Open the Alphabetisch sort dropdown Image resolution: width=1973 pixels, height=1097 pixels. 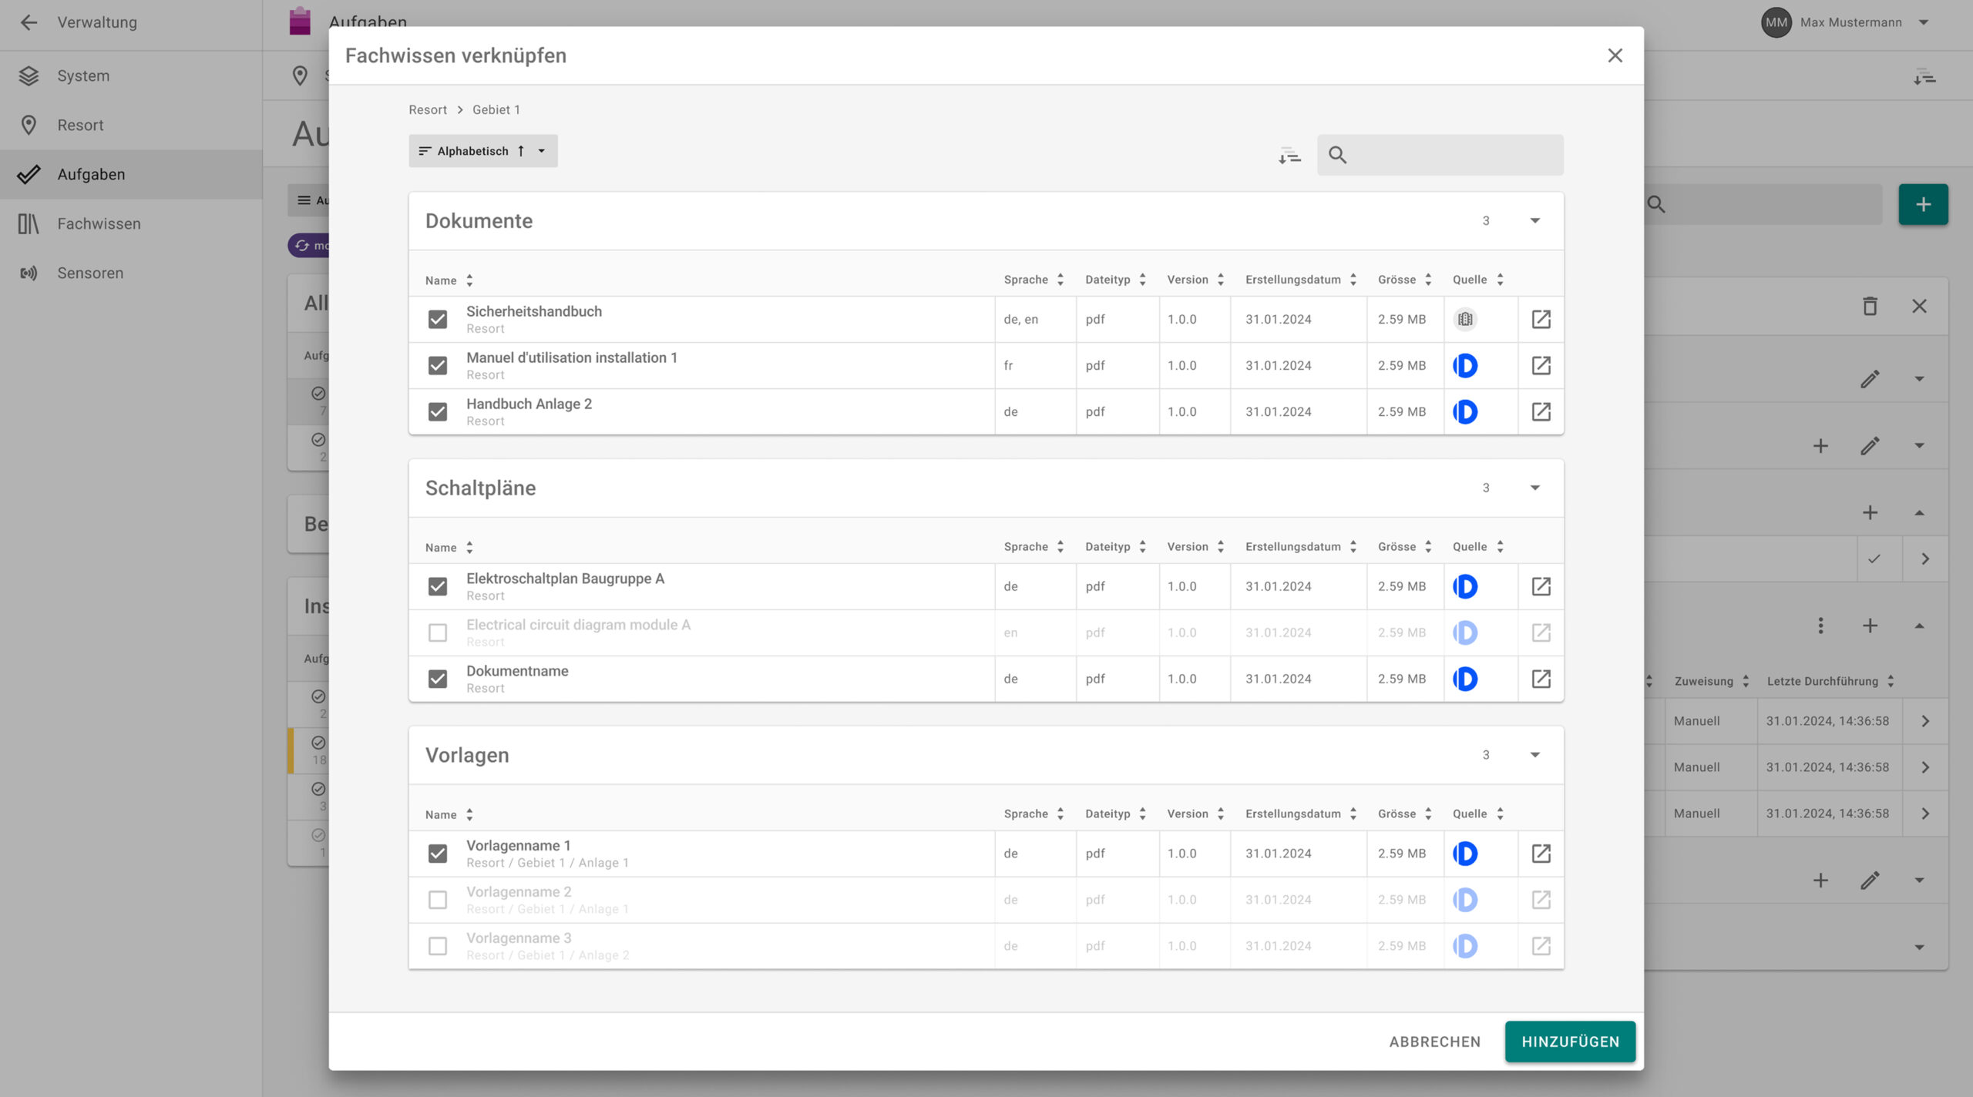(x=482, y=151)
